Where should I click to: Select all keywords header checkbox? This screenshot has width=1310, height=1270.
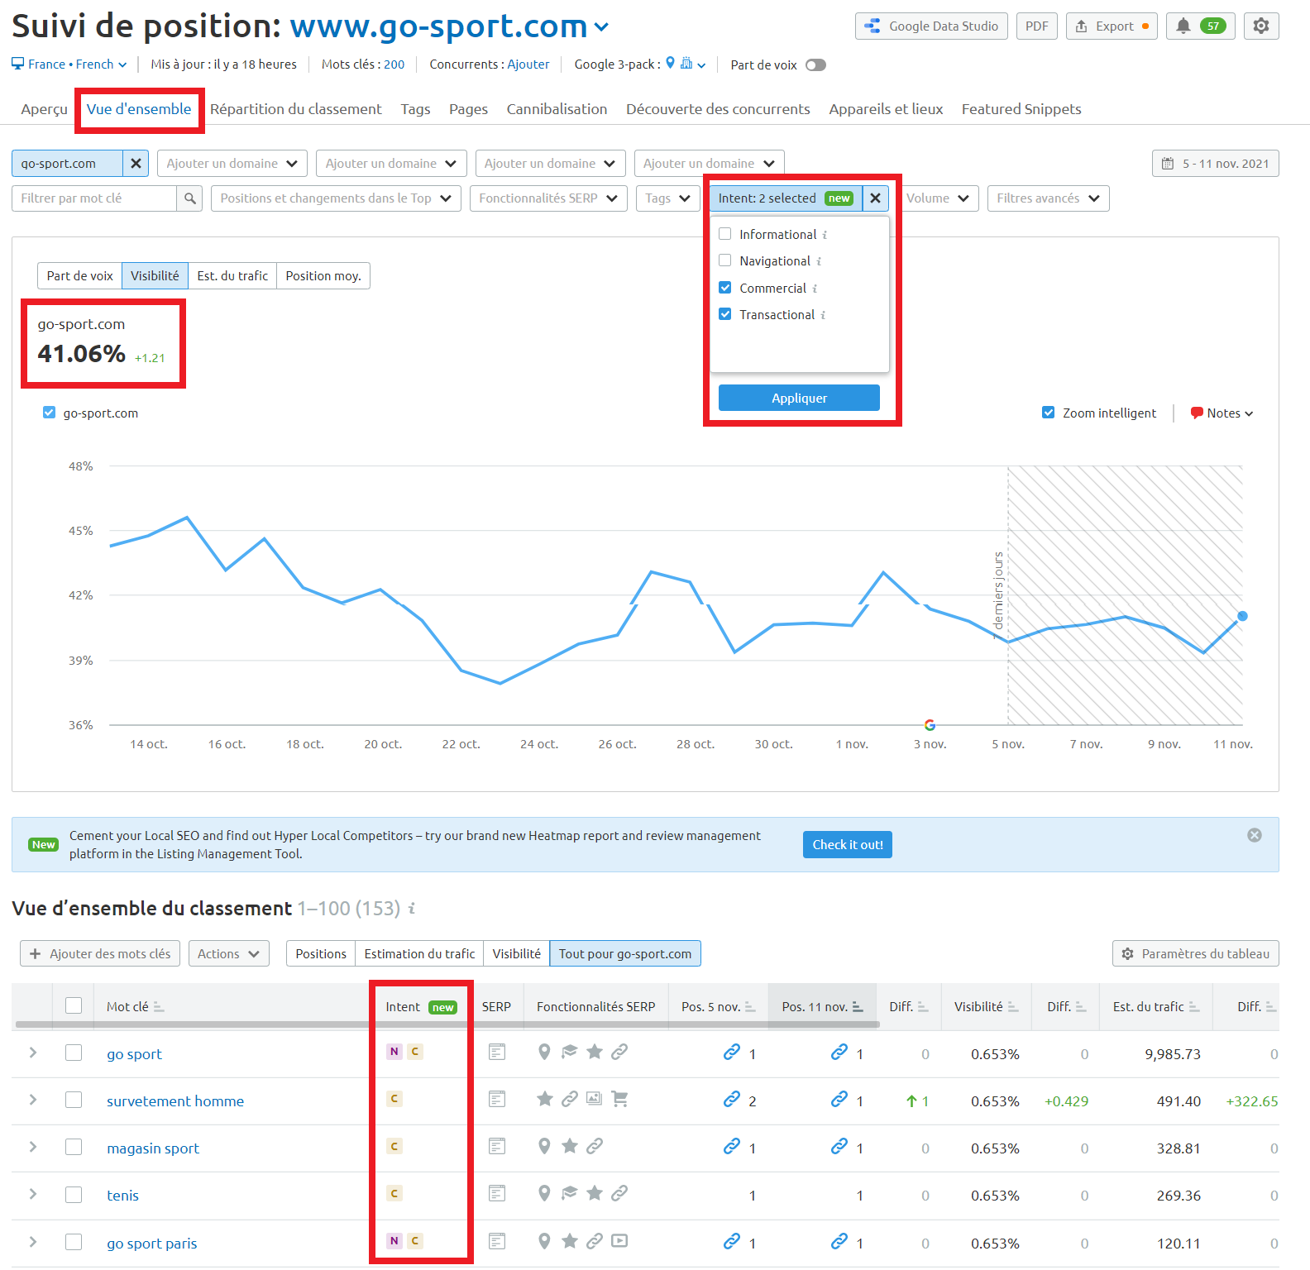(x=74, y=1005)
